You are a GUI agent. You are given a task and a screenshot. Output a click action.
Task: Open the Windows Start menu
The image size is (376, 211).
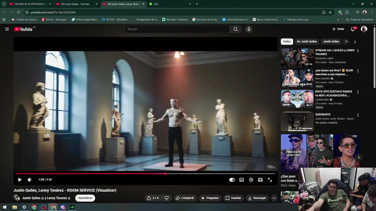click(4, 207)
